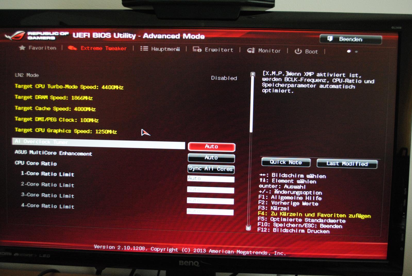Image resolution: width=412 pixels, height=276 pixels.
Task: Click the scrollbar down arrow
Action: pyautogui.click(x=248, y=228)
